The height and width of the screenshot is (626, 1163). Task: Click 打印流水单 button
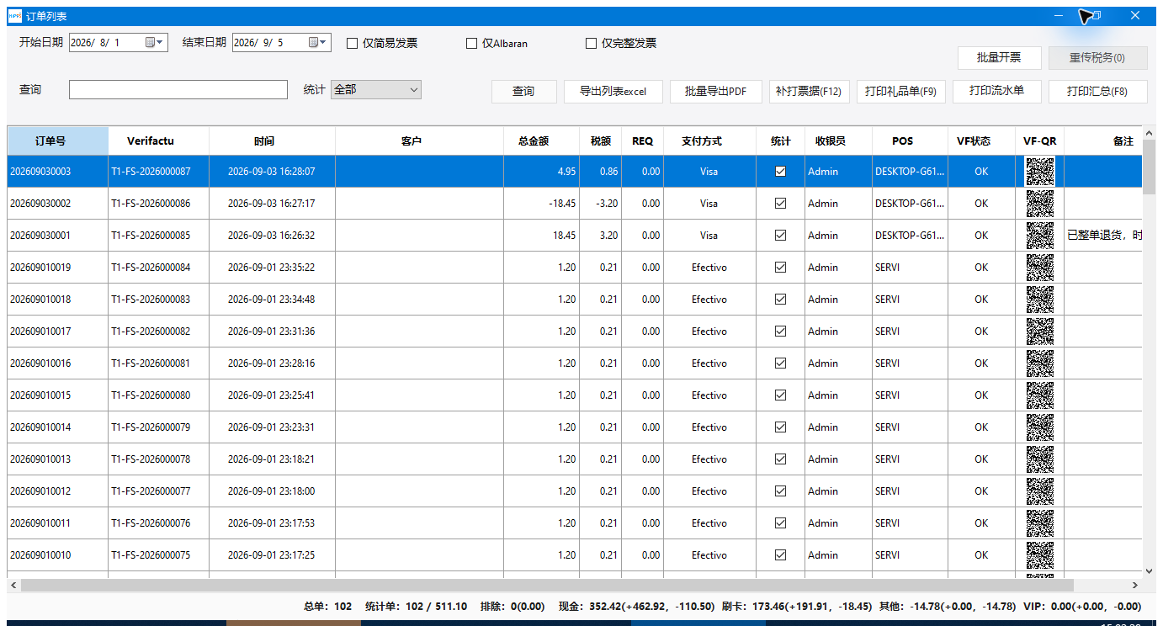click(997, 91)
